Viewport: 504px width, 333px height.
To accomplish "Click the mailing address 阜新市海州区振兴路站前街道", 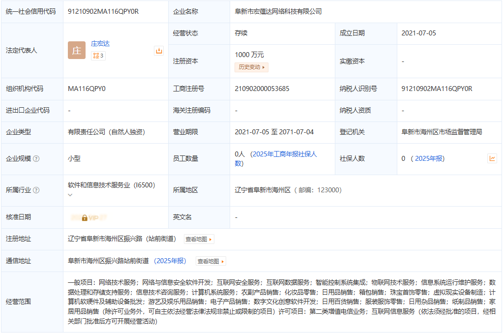I will pyautogui.click(x=108, y=261).
